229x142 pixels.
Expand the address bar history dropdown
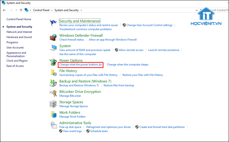tap(197, 10)
